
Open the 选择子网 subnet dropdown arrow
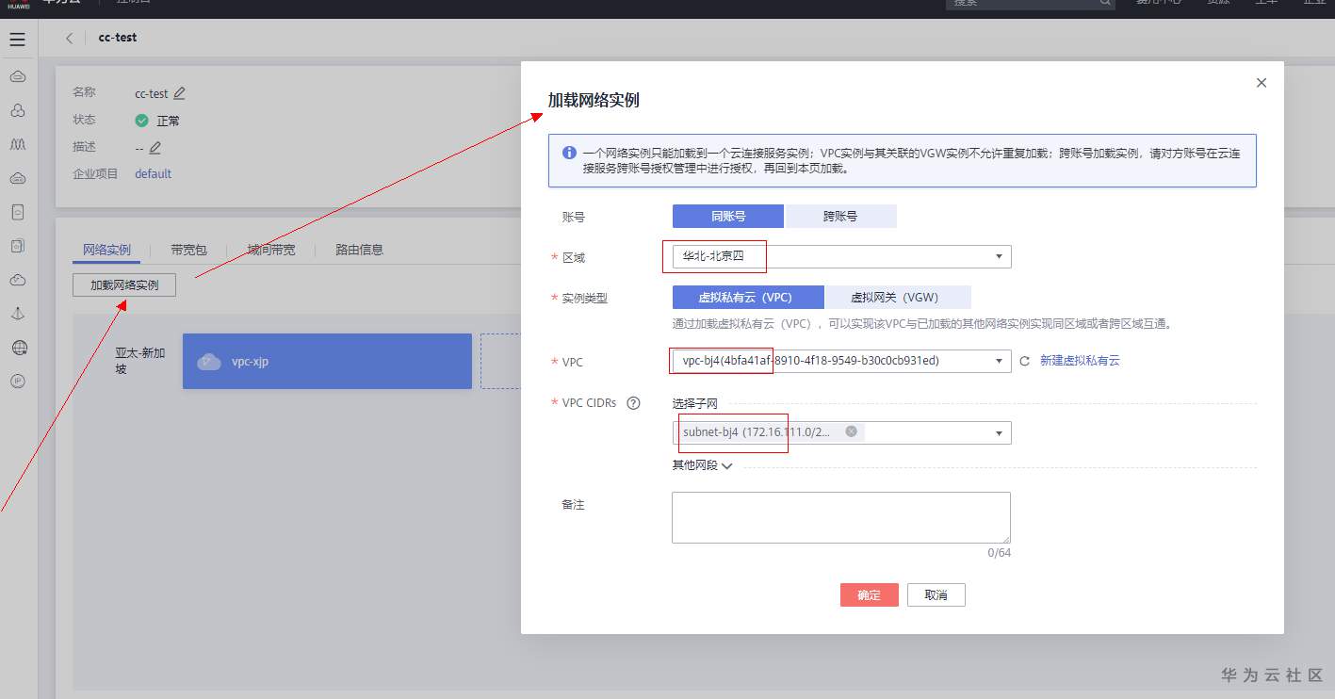click(x=999, y=433)
